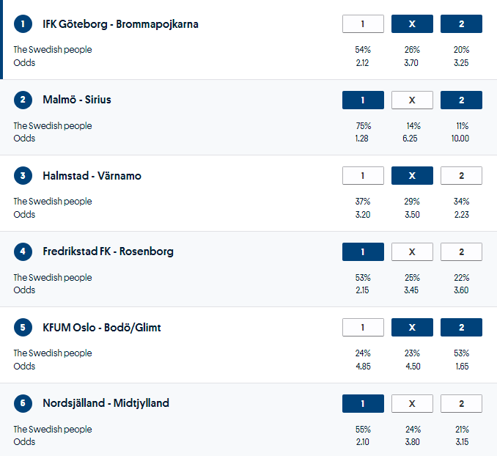Screen dimensions: 497x456
Task: Open the Nordsjälland - Midtjylland match title
Action: coord(106,403)
